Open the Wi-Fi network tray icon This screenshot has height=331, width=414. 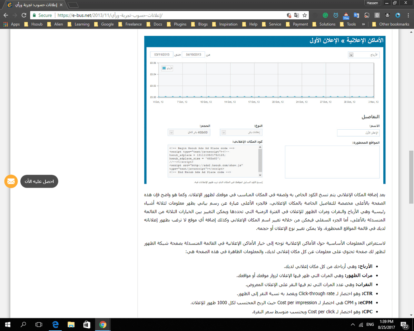[x=361, y=324]
